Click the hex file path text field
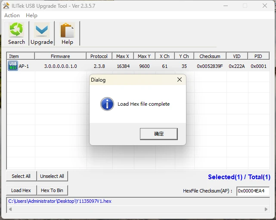This screenshot has height=220, width=276. pos(138,201)
